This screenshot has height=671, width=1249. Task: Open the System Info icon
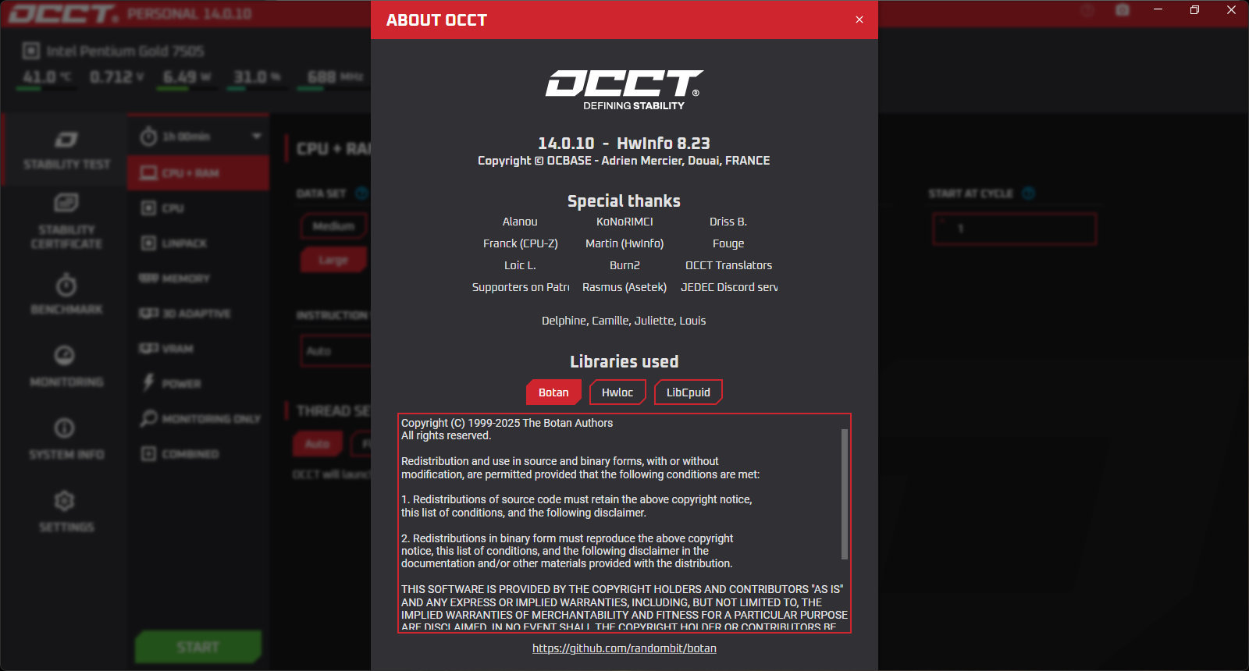coord(65,428)
